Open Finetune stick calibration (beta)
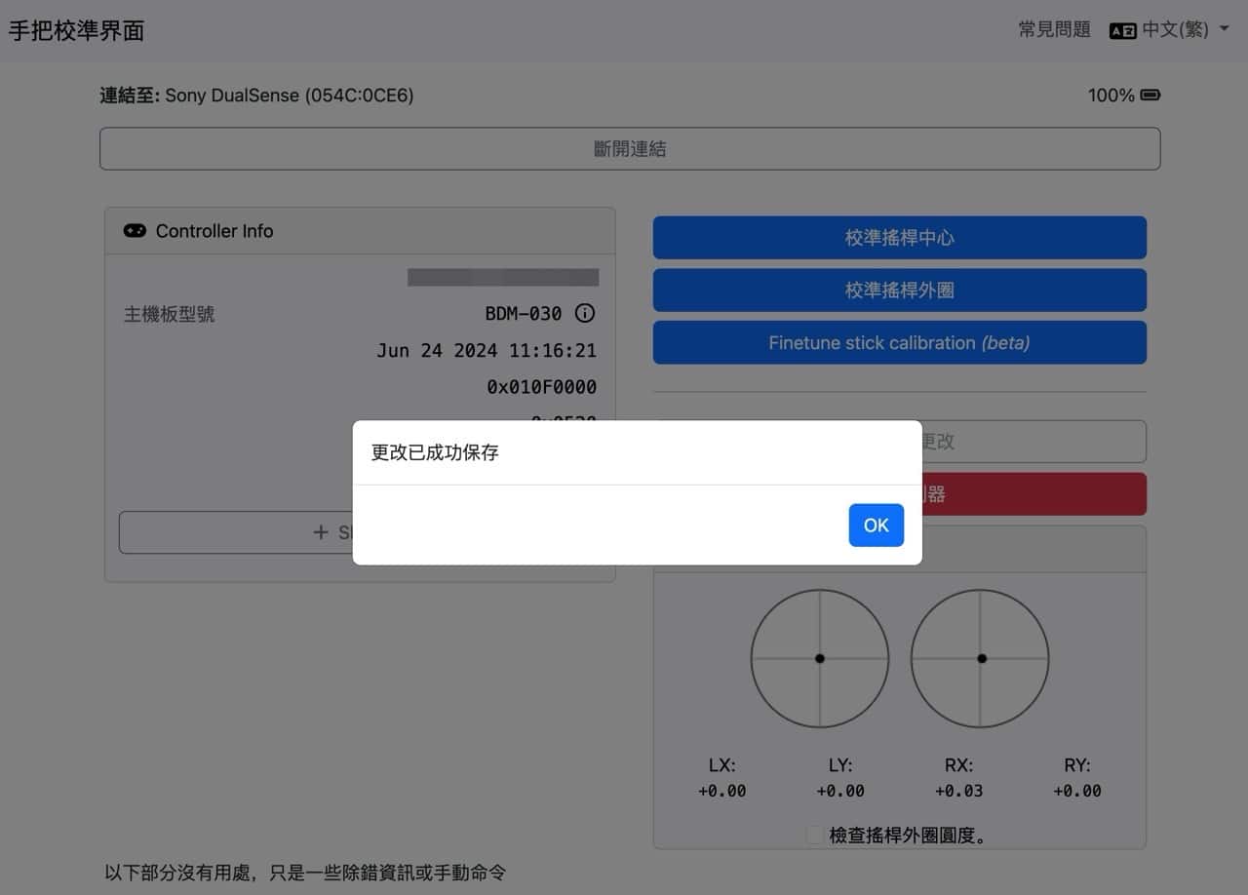The height and width of the screenshot is (895, 1248). pos(899,343)
